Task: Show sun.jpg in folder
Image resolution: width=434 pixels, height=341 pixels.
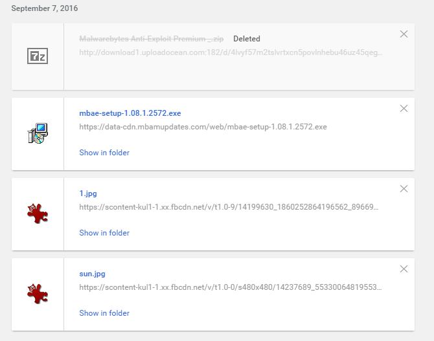Action: 104,313
